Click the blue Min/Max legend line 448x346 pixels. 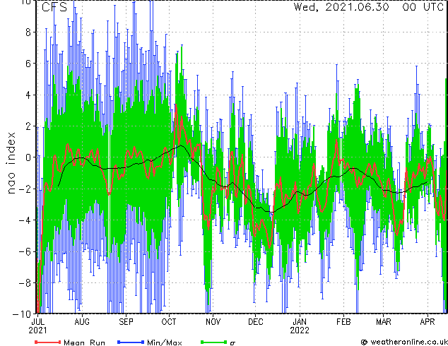[131, 342]
